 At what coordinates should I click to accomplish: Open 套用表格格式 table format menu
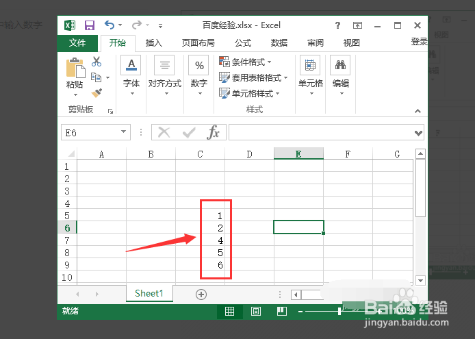coord(253,77)
